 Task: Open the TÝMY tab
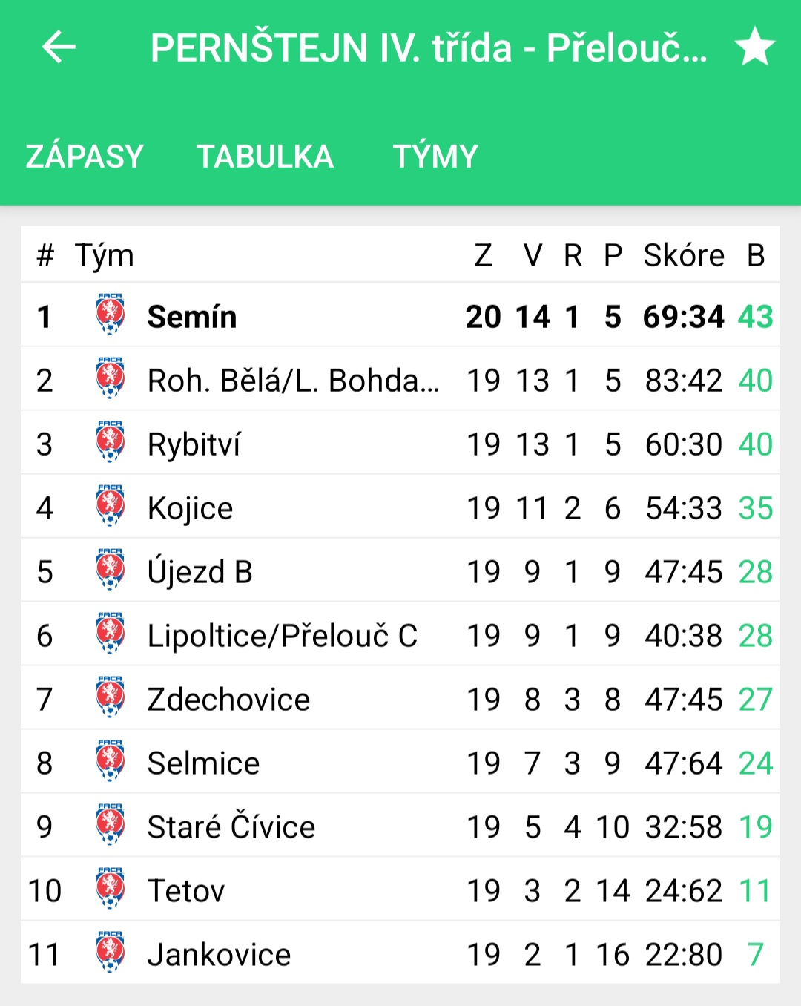(435, 157)
